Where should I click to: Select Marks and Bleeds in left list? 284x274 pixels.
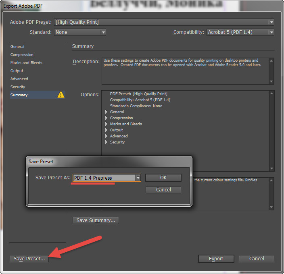[38, 62]
